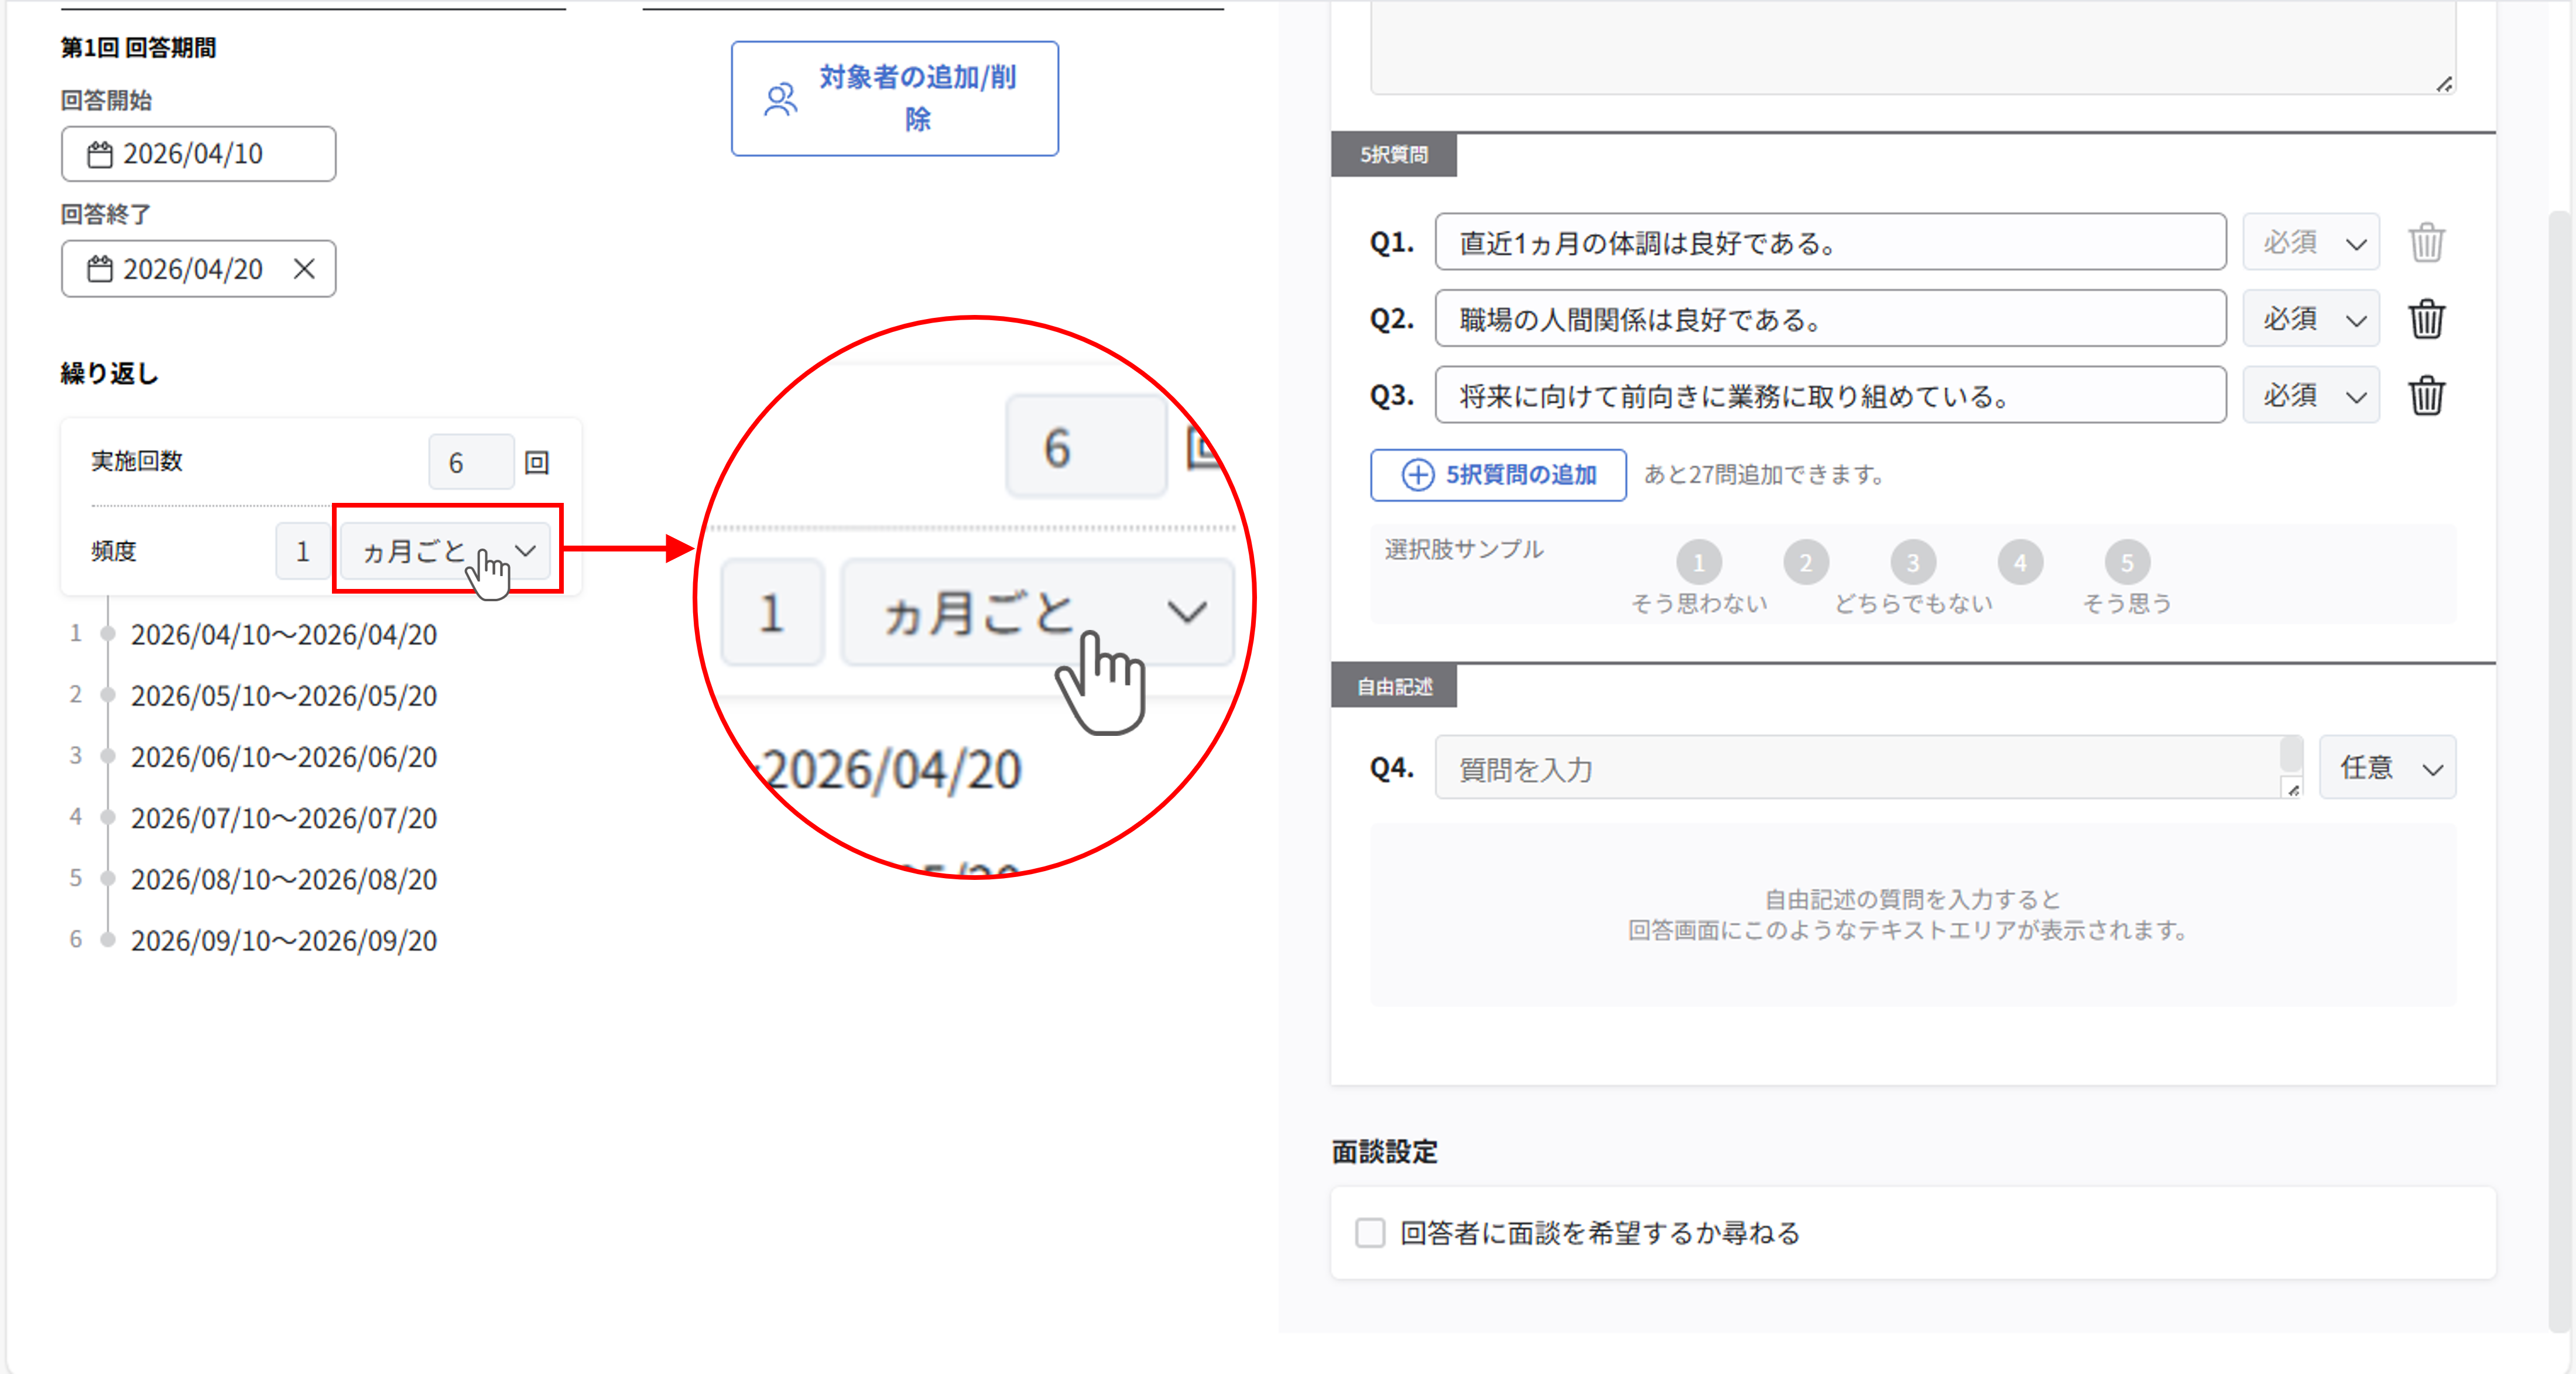
Task: Open the calendar picker for 回答終了 date
Action: [100, 268]
